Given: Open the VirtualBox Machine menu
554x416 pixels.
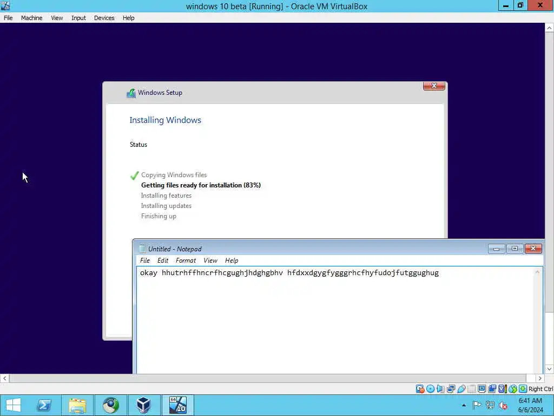Looking at the screenshot, I should pos(31,18).
